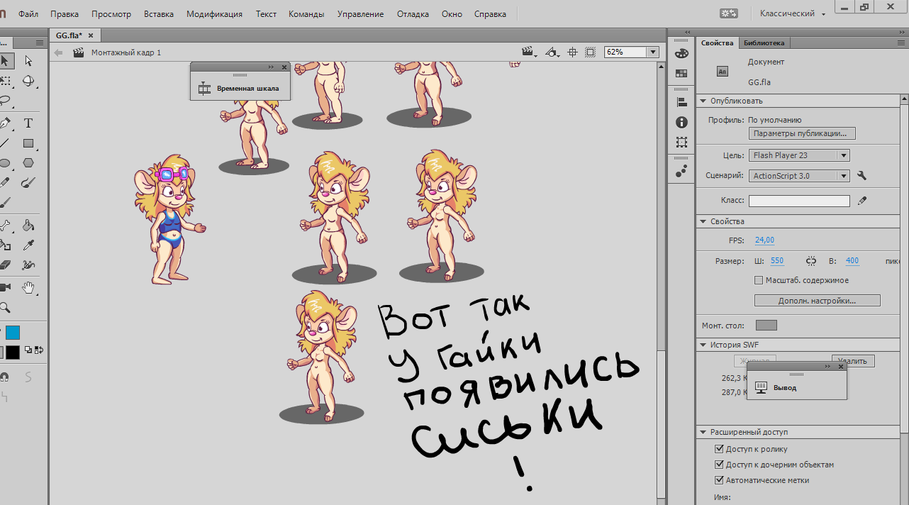The width and height of the screenshot is (909, 505).
Task: Open the Модификация menu
Action: pyautogui.click(x=214, y=14)
